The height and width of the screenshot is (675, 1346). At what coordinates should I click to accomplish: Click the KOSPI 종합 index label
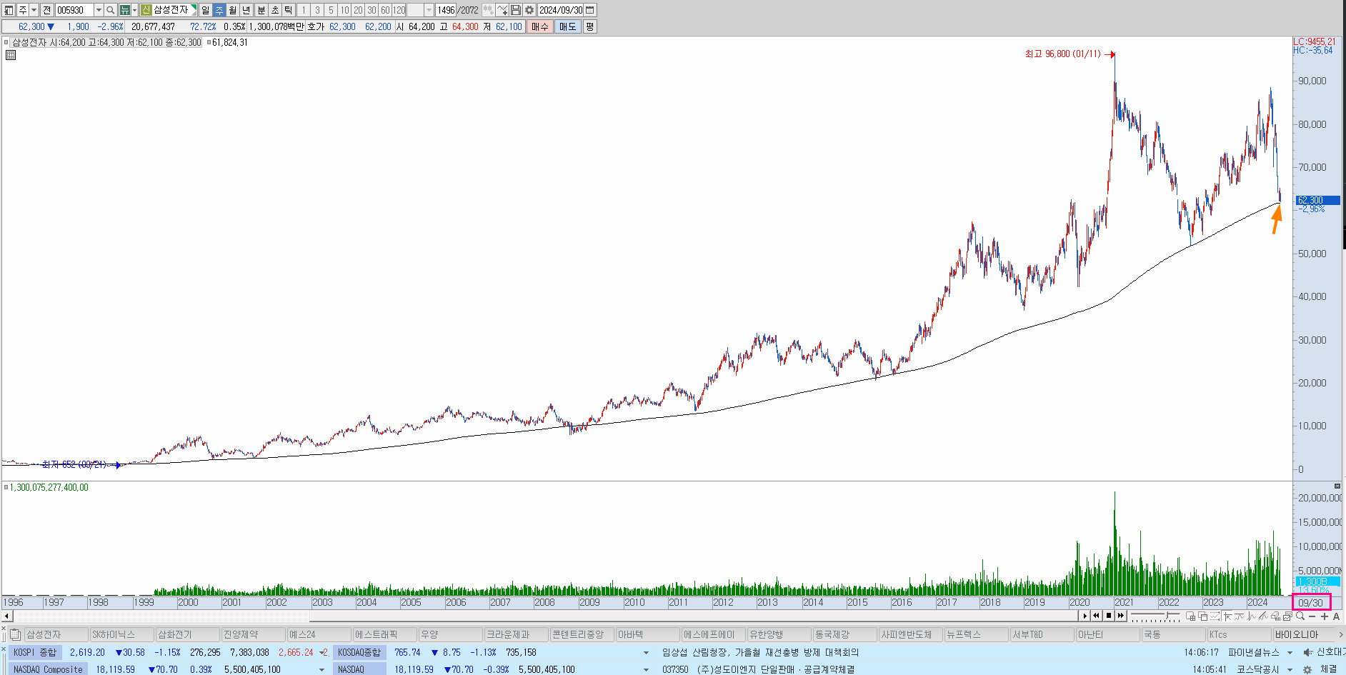coord(35,652)
